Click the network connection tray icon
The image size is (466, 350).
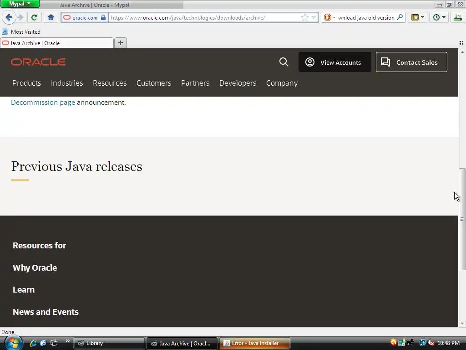[x=422, y=343]
